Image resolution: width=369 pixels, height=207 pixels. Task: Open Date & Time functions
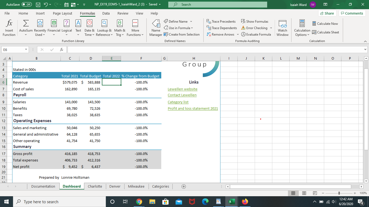(x=89, y=28)
